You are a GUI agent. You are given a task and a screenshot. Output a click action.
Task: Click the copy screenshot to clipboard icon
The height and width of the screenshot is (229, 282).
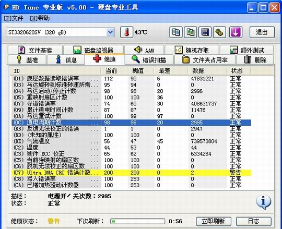(190, 32)
